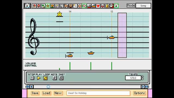Select the Game Boy instrument icon
The image size is (174, 98).
[x=57, y=6]
